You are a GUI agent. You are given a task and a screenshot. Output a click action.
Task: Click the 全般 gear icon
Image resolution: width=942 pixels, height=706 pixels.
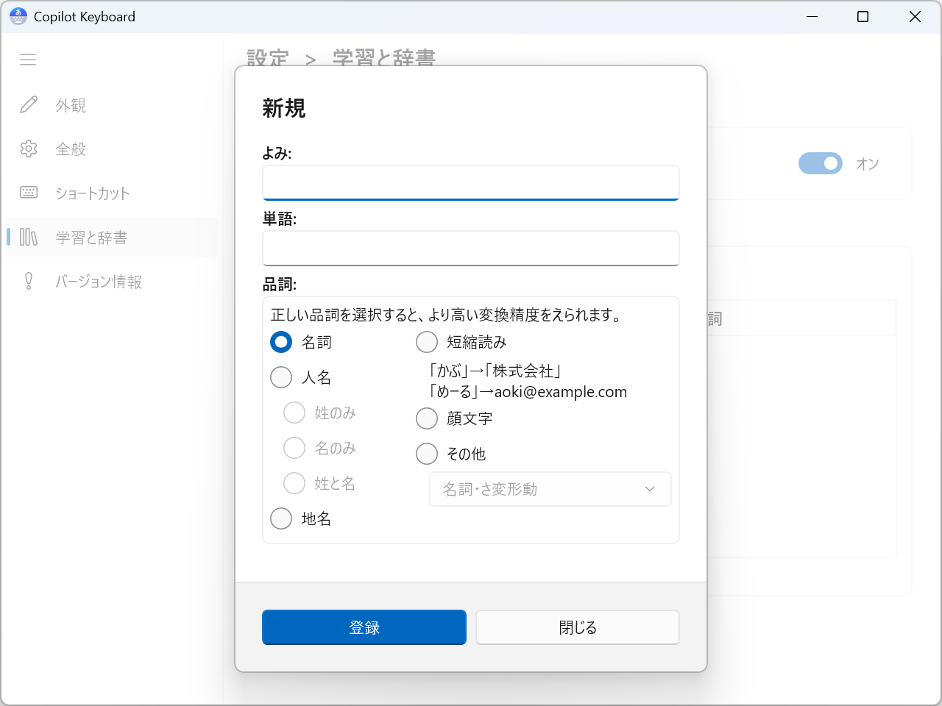click(x=28, y=149)
